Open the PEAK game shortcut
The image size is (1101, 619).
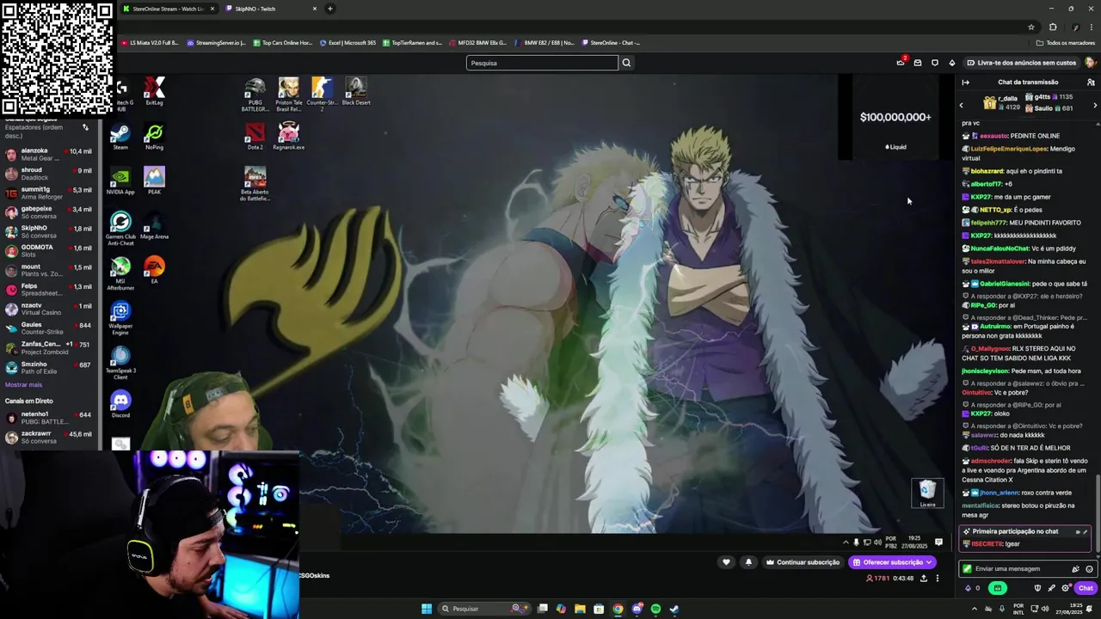pos(154,181)
